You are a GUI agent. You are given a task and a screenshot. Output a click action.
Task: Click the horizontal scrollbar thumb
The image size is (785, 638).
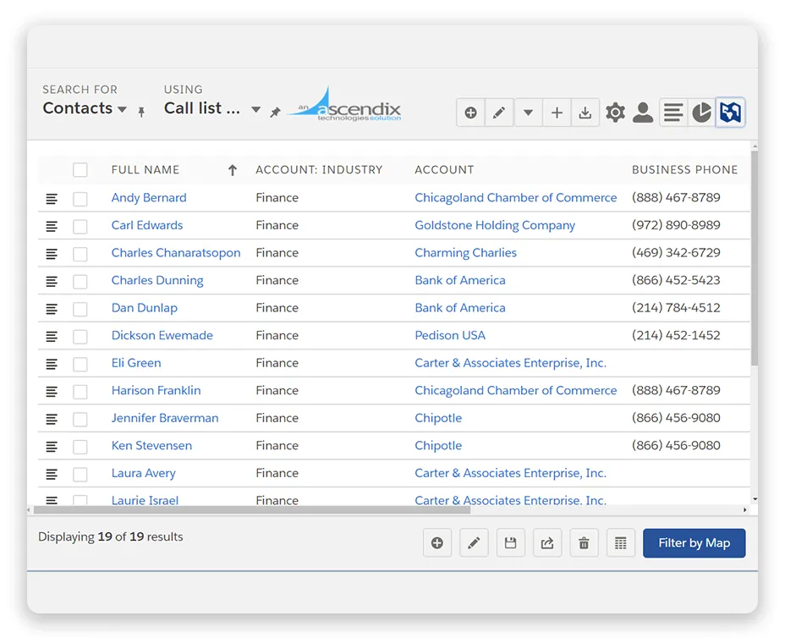point(252,509)
